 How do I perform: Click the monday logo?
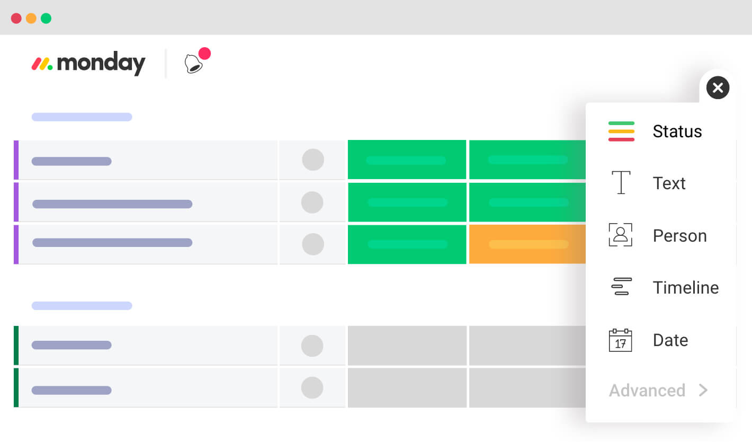pos(88,64)
